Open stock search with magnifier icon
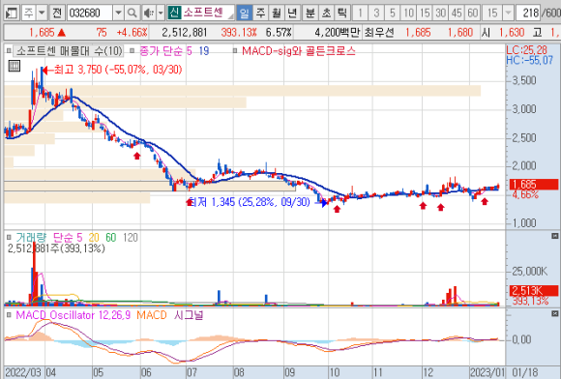561x379 pixels. (x=132, y=14)
